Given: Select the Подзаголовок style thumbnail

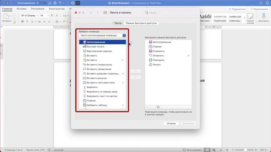Looking at the screenshot, I should [x=220, y=18].
